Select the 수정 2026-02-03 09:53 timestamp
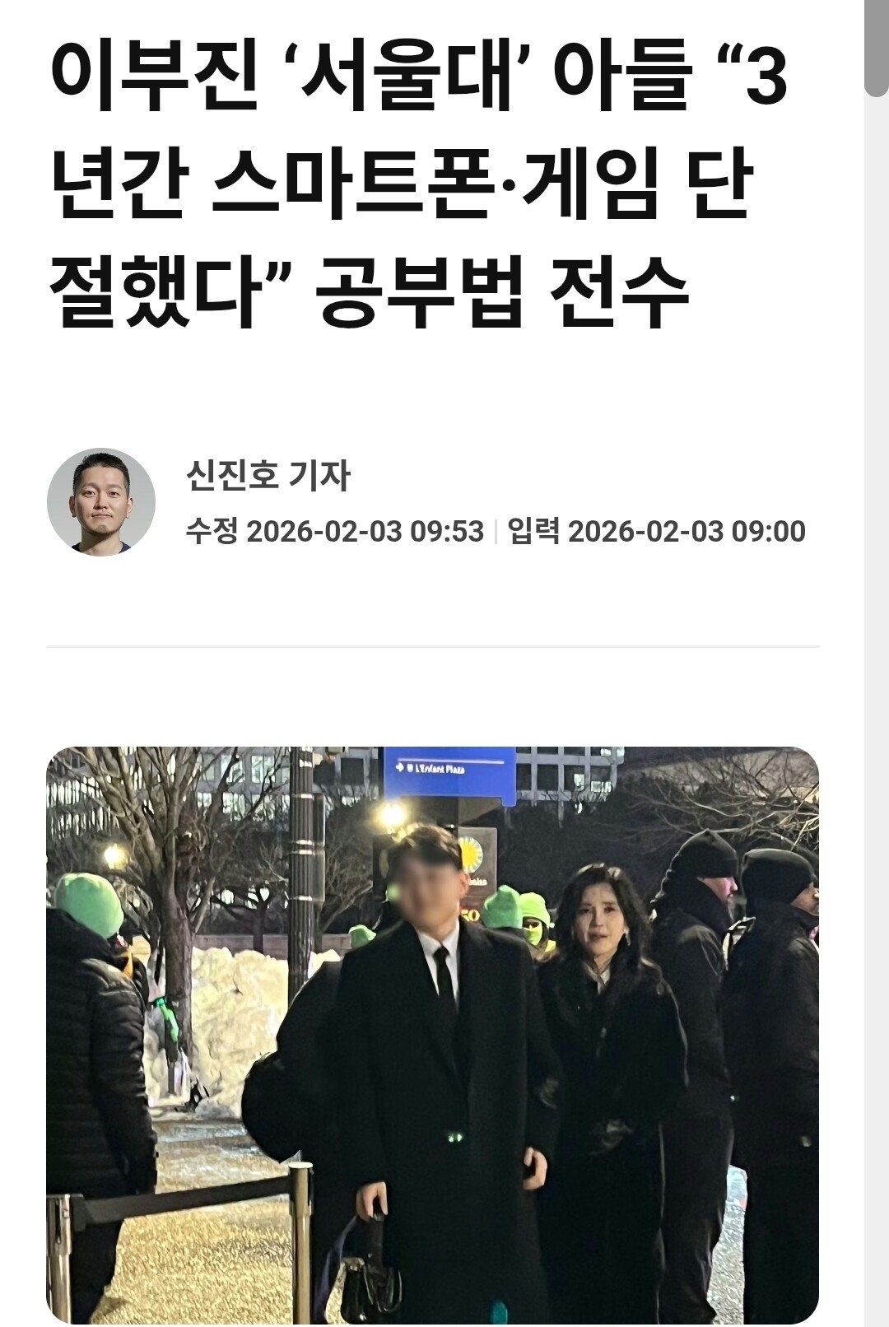This screenshot has height=1327, width=889. pos(335,531)
